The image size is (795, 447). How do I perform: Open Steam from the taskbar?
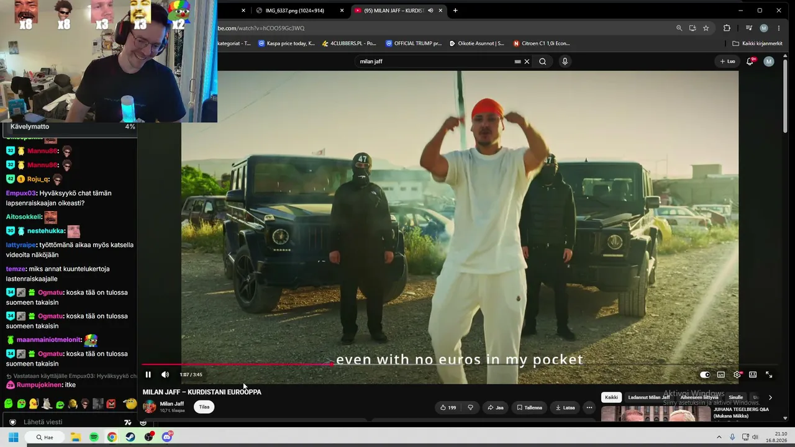pyautogui.click(x=130, y=437)
